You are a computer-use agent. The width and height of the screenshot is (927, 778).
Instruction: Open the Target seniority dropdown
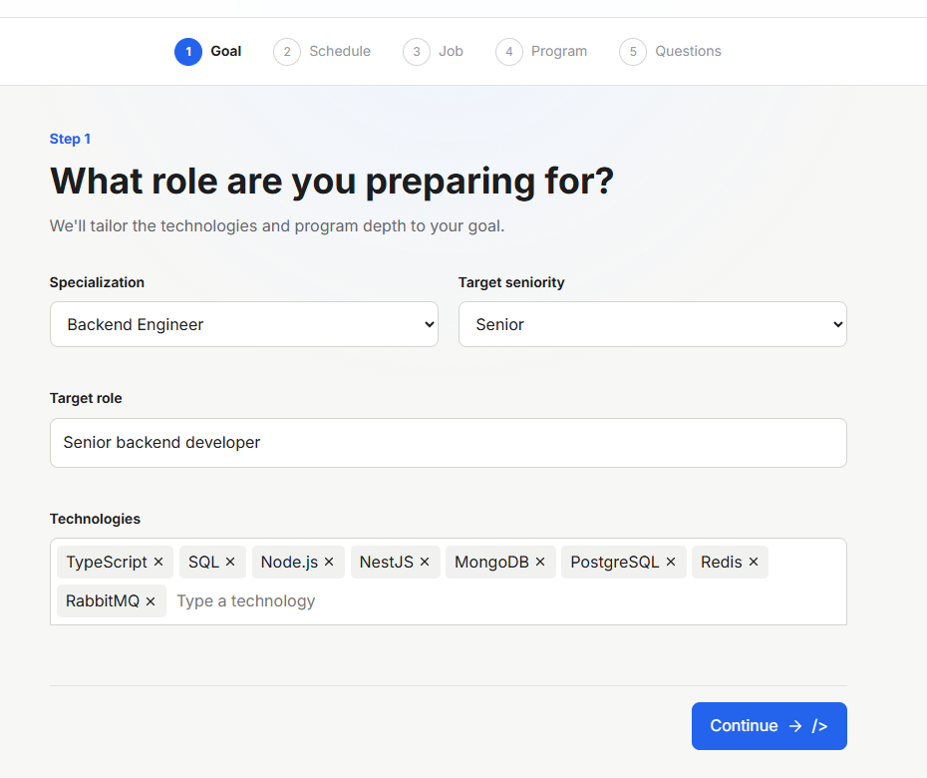[x=653, y=324]
